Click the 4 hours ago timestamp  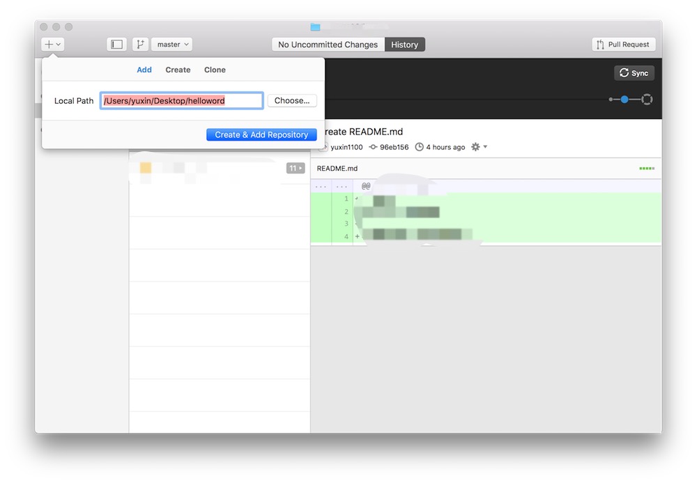(445, 147)
